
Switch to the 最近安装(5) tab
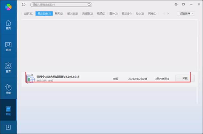pos(44,14)
